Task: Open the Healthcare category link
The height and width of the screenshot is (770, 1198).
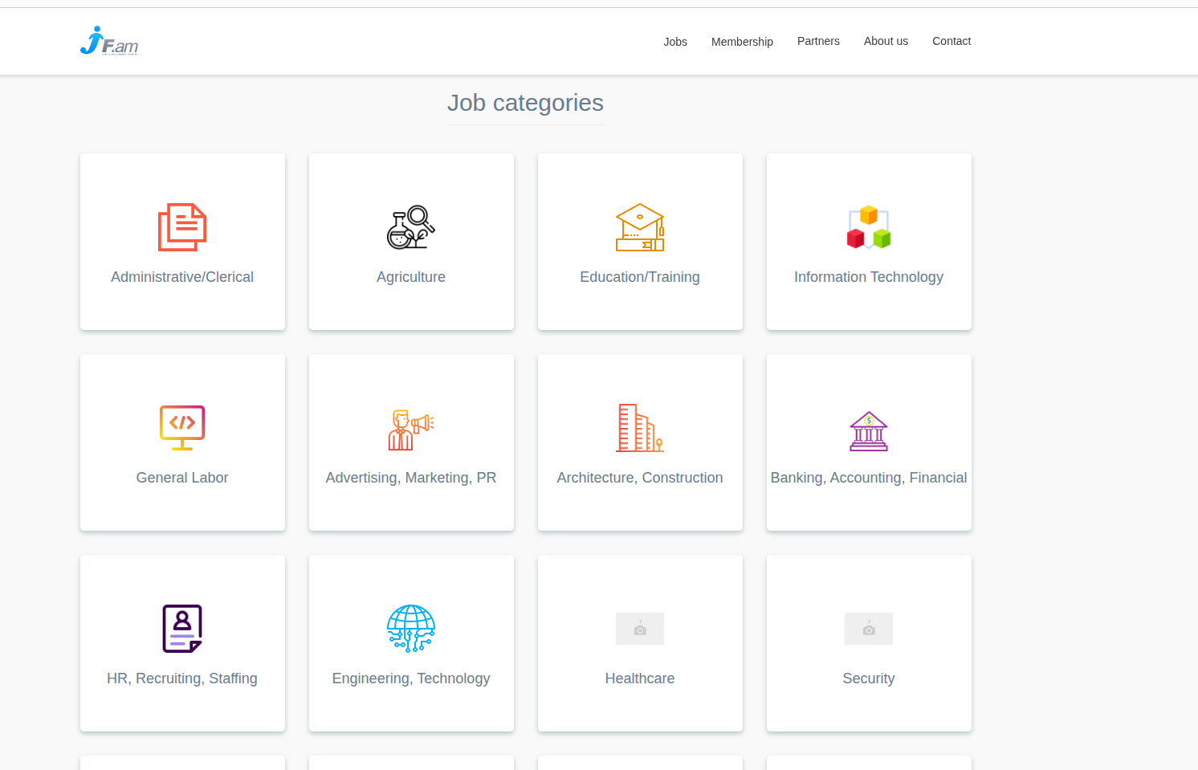Action: coord(640,678)
